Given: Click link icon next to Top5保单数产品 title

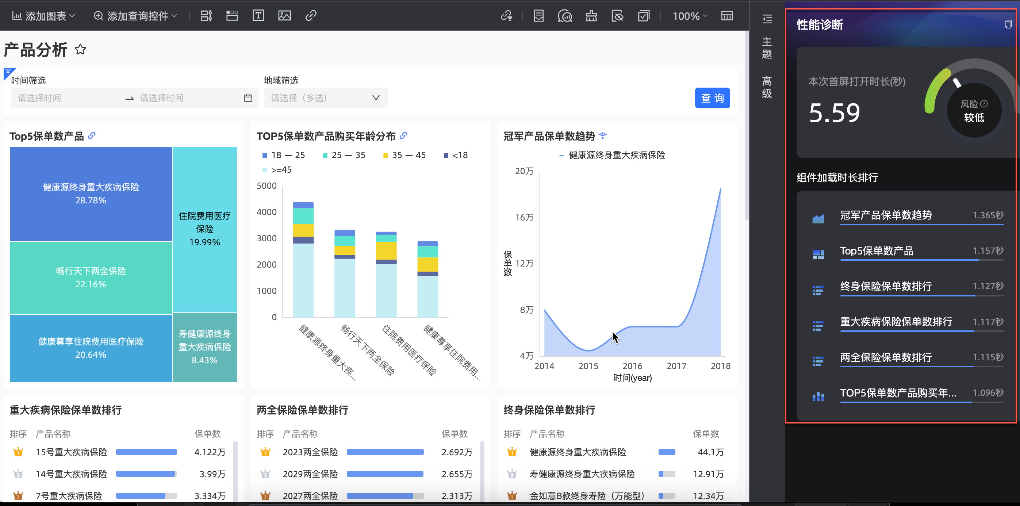Looking at the screenshot, I should (x=92, y=136).
